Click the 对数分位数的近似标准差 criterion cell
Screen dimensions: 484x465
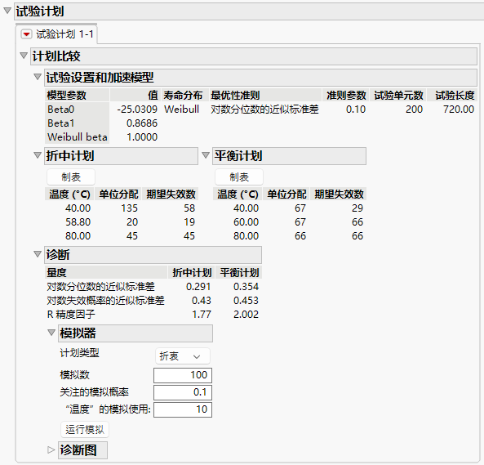pos(264,109)
